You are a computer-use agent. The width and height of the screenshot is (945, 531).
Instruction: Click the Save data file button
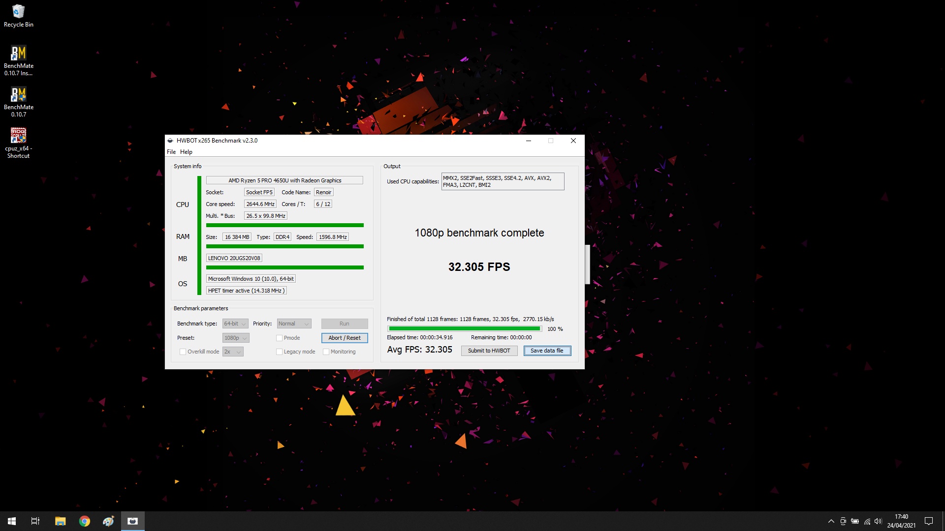click(547, 351)
